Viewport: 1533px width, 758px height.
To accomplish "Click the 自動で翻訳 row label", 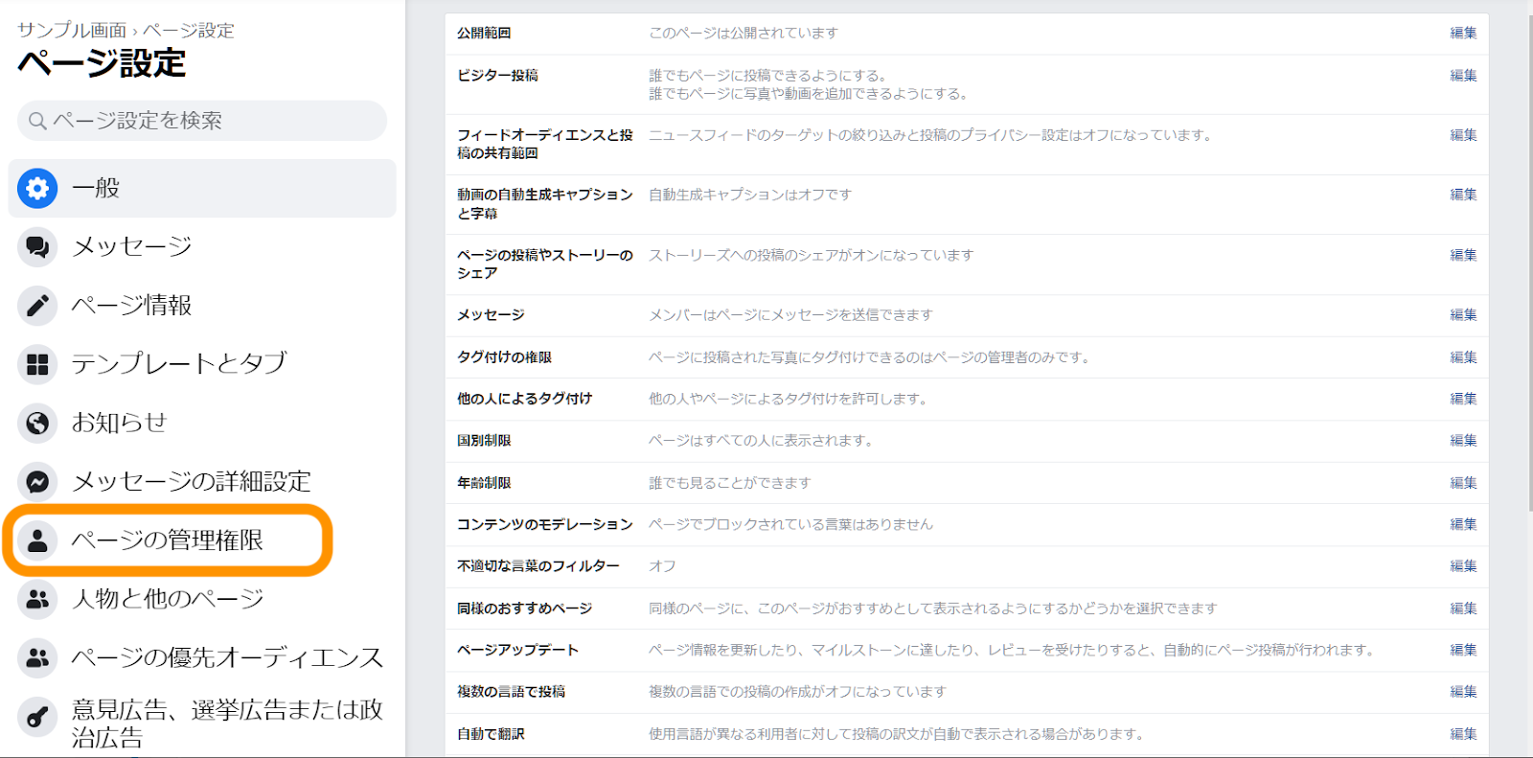I will 491,734.
